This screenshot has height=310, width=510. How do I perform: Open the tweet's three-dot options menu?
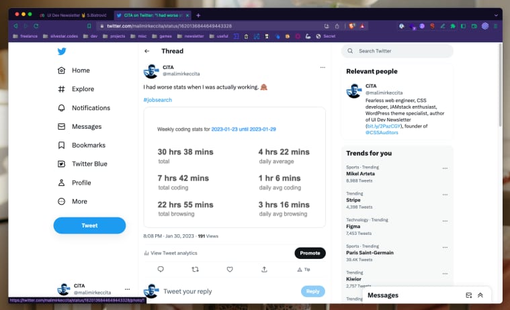pyautogui.click(x=323, y=67)
